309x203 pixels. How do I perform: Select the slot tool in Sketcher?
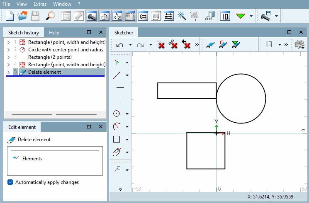click(x=117, y=152)
